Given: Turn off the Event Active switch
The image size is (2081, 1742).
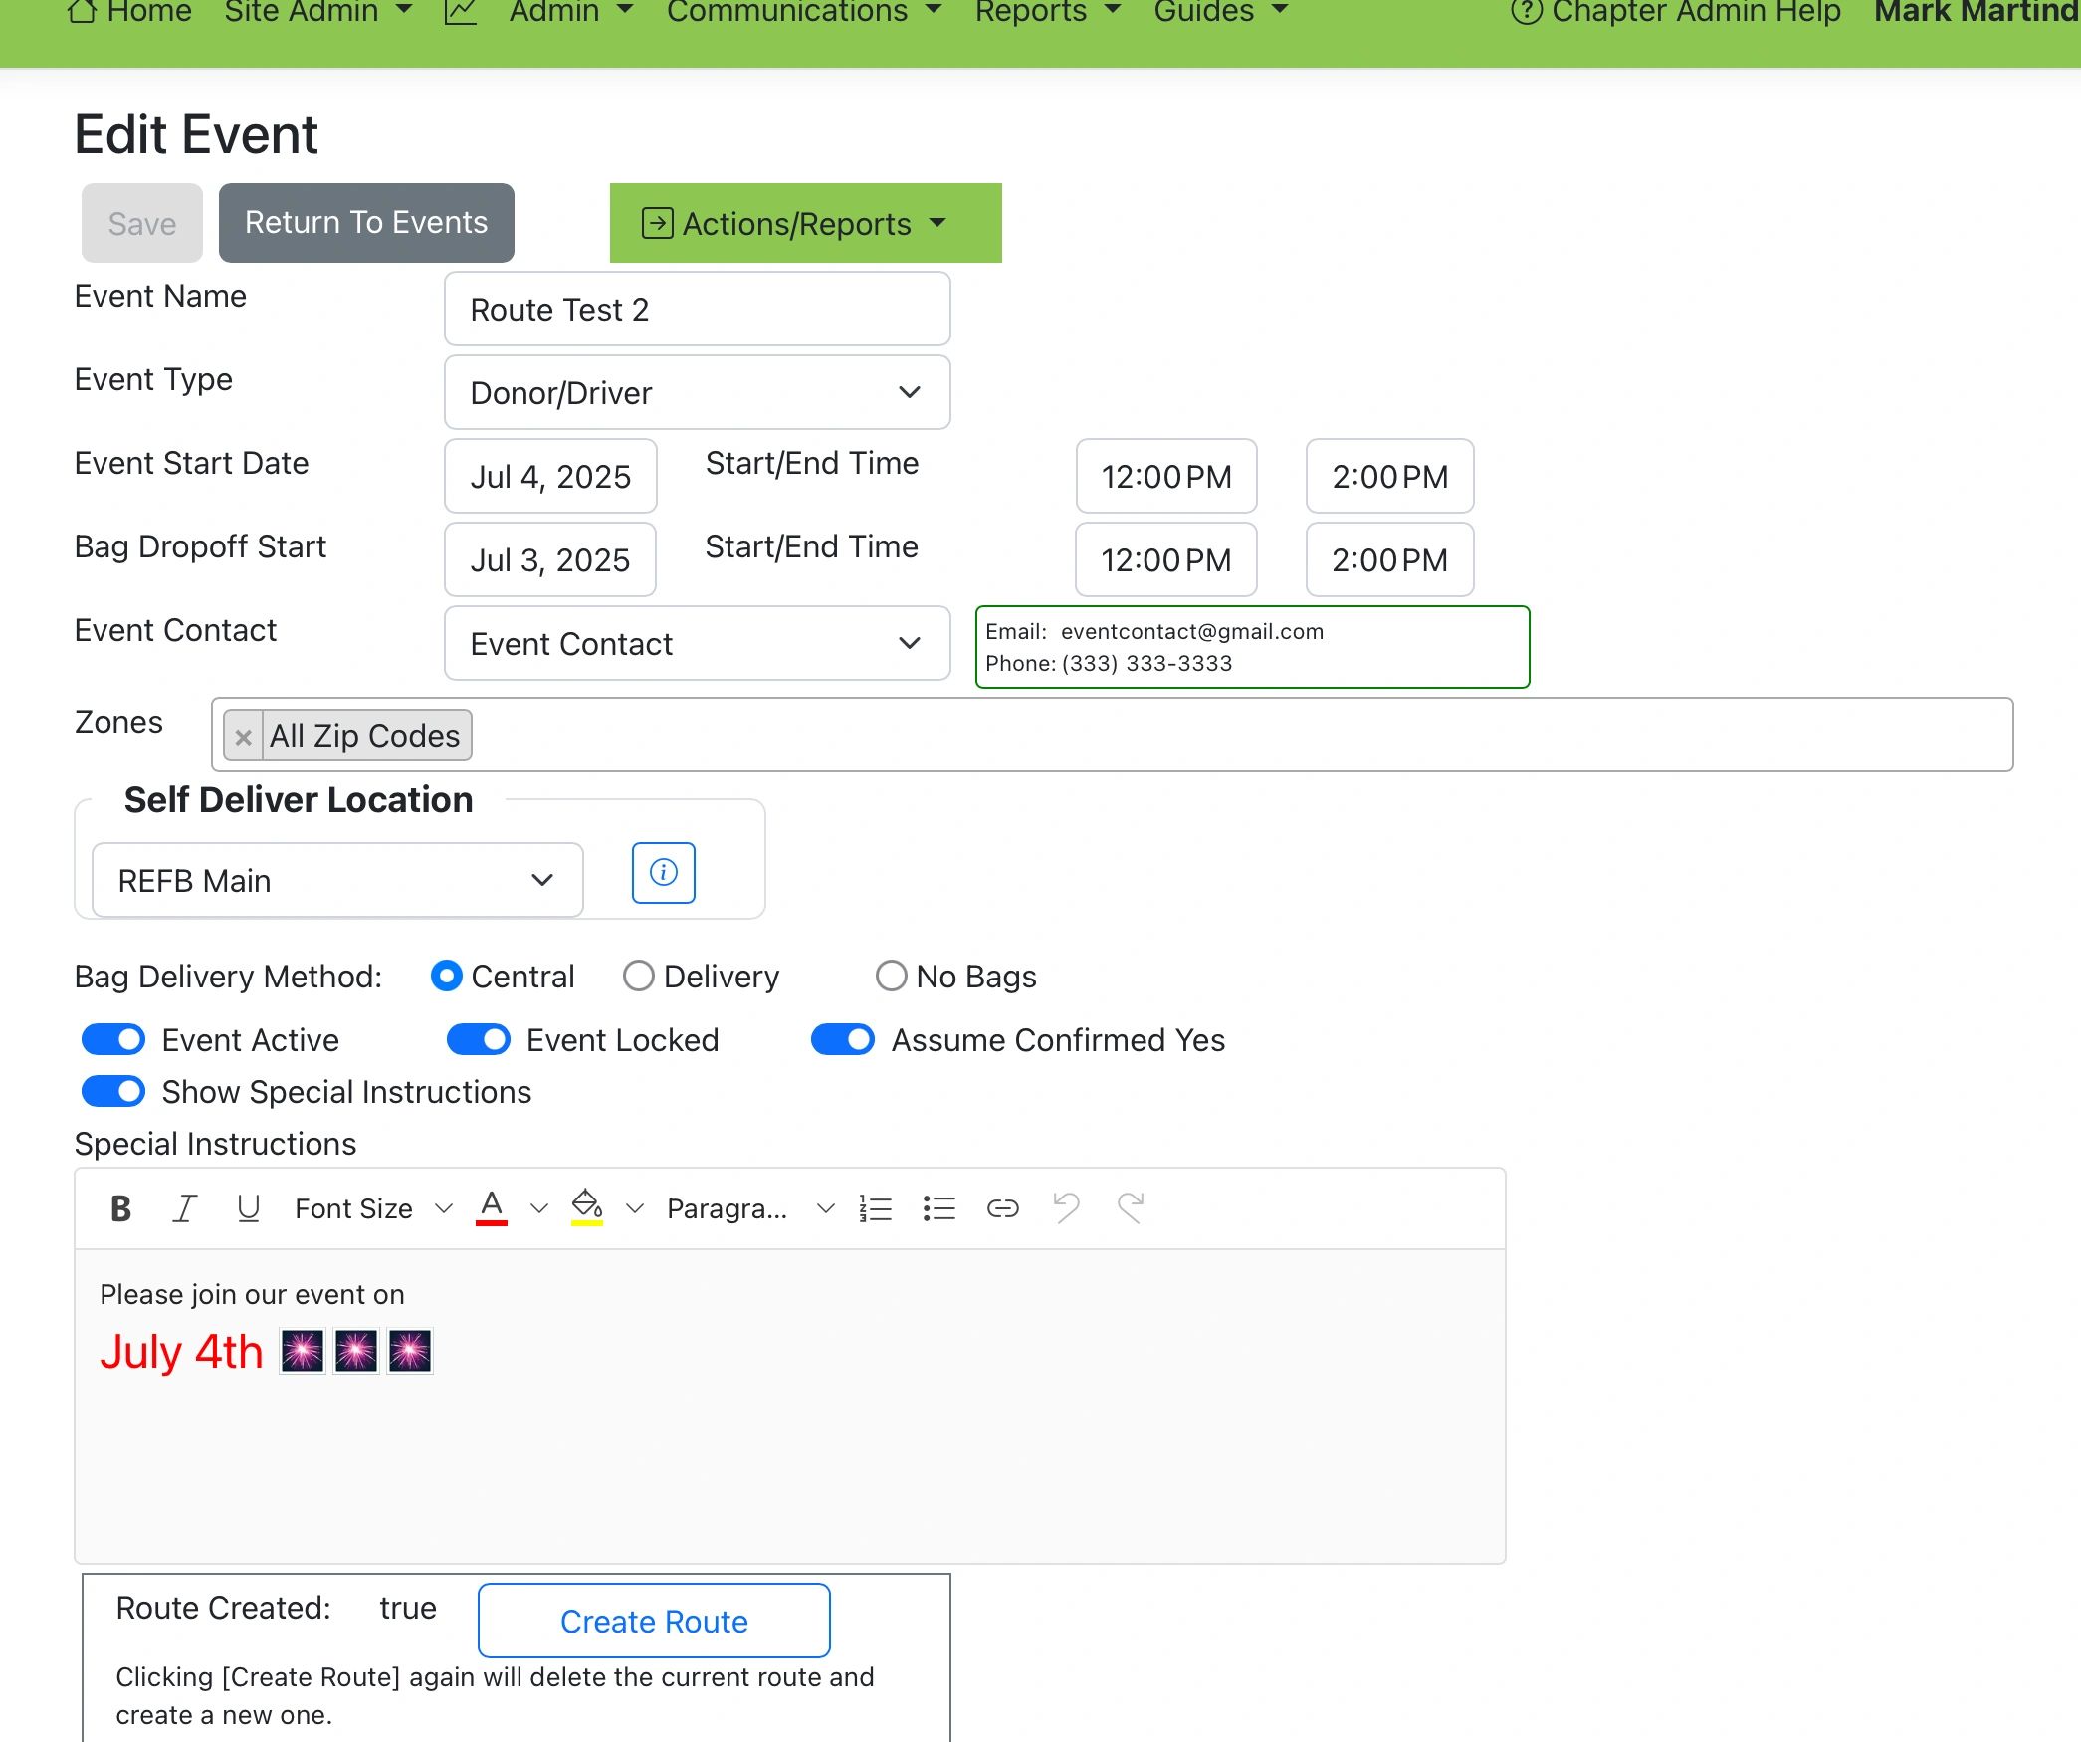Looking at the screenshot, I should [x=113, y=1040].
